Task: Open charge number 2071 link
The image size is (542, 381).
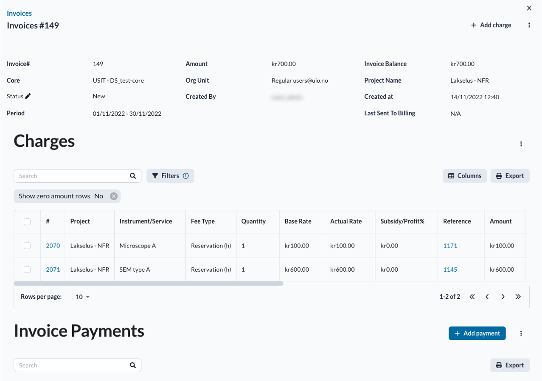Action: click(53, 270)
